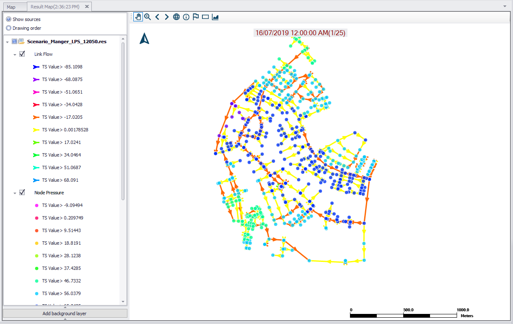Viewport: 513px width, 324px height.
Task: Click green arrow symbol for TS Value> 34.0464
Action: coord(36,155)
